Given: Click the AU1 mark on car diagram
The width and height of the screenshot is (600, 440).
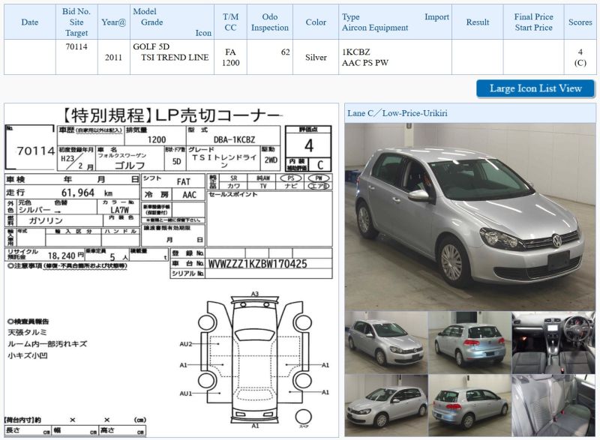Looking at the screenshot, I should 186,394.
